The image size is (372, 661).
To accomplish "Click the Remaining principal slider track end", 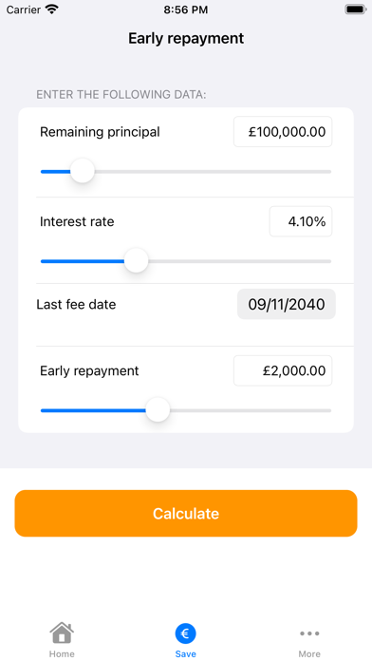I will tap(328, 172).
